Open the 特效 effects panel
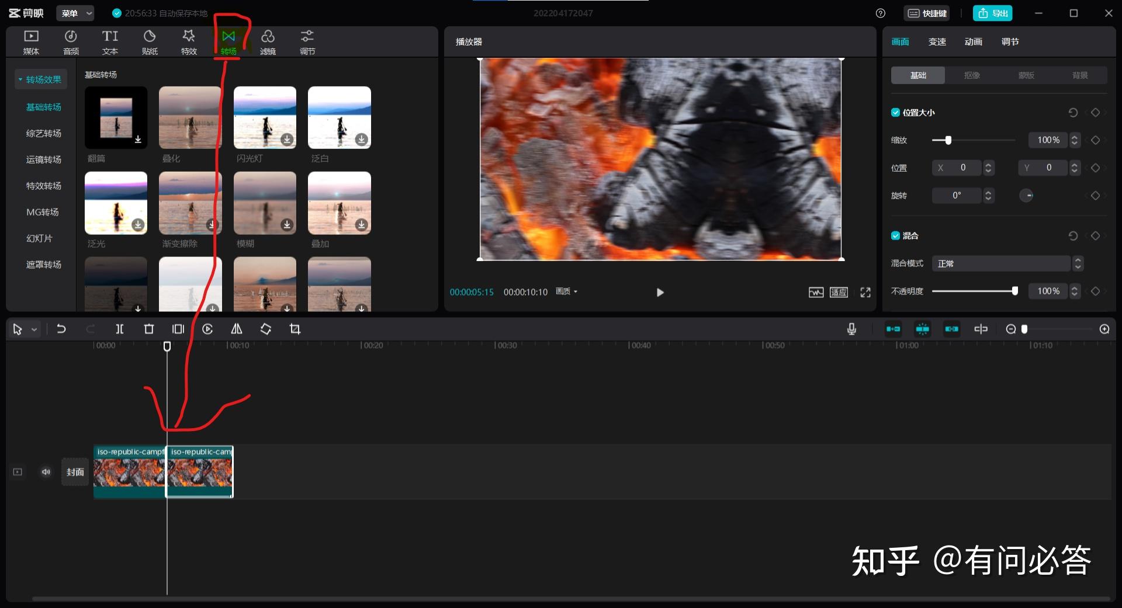The width and height of the screenshot is (1122, 608). click(x=189, y=42)
